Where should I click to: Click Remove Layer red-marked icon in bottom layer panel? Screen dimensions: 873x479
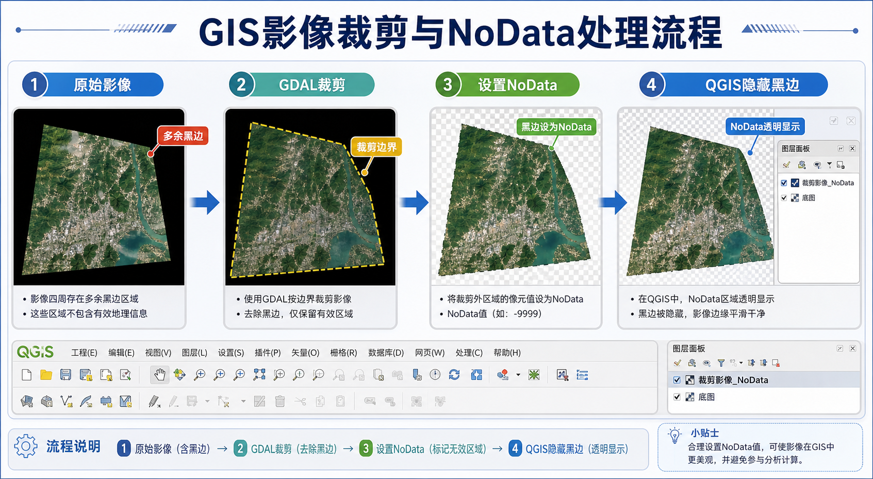pyautogui.click(x=776, y=363)
